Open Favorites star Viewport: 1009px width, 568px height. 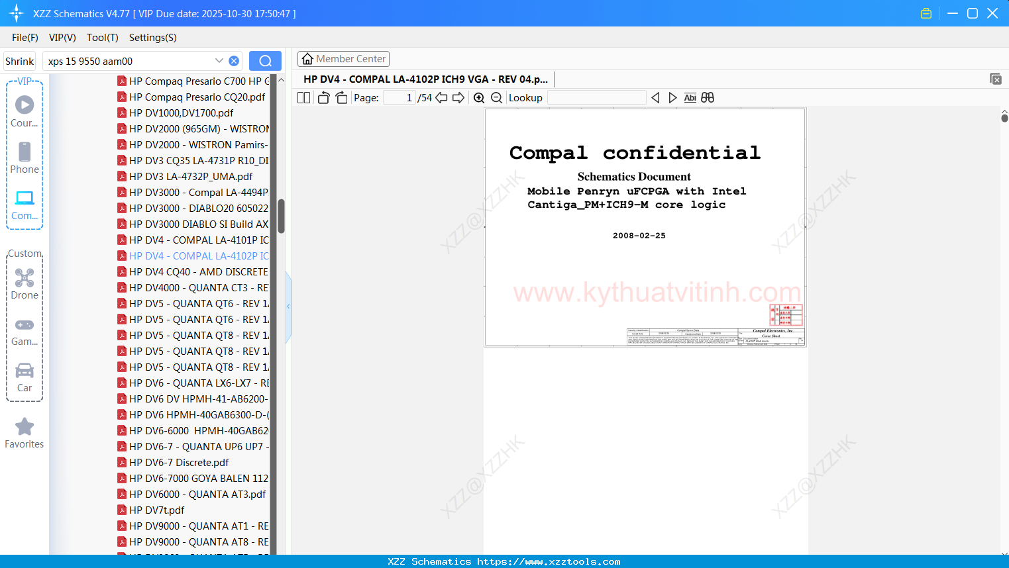coord(25,433)
